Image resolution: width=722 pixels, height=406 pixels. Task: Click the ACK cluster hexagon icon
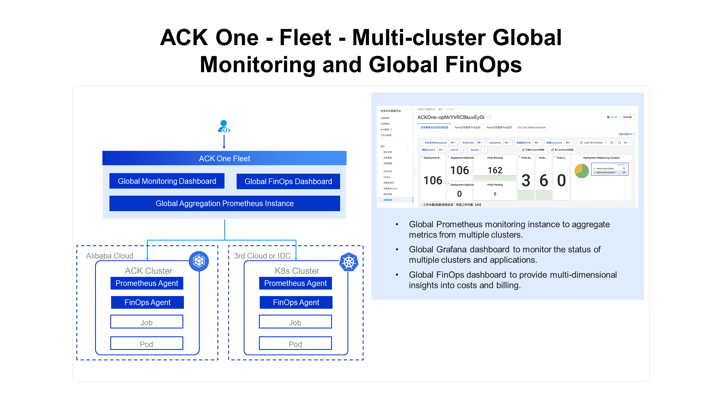(199, 261)
